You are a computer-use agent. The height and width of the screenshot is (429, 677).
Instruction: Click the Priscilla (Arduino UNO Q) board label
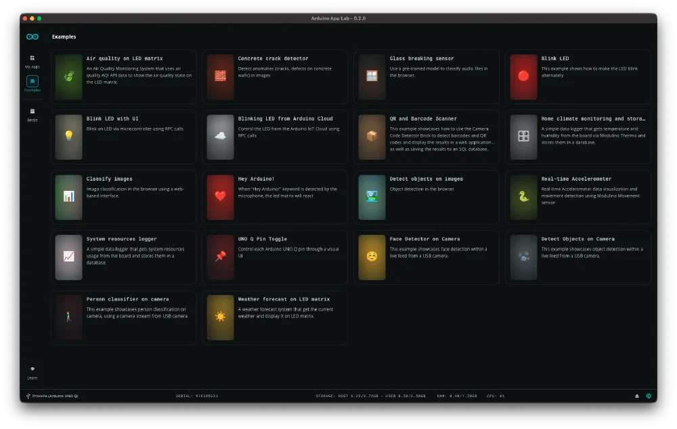55,396
